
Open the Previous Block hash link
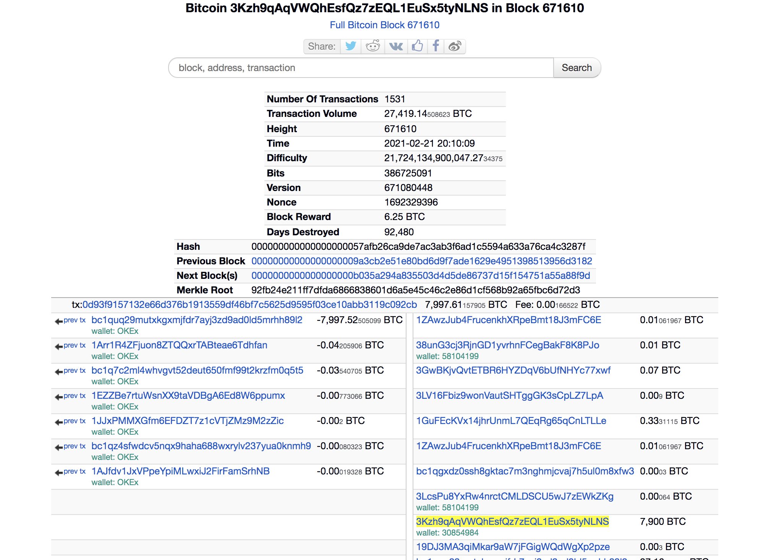click(x=421, y=261)
